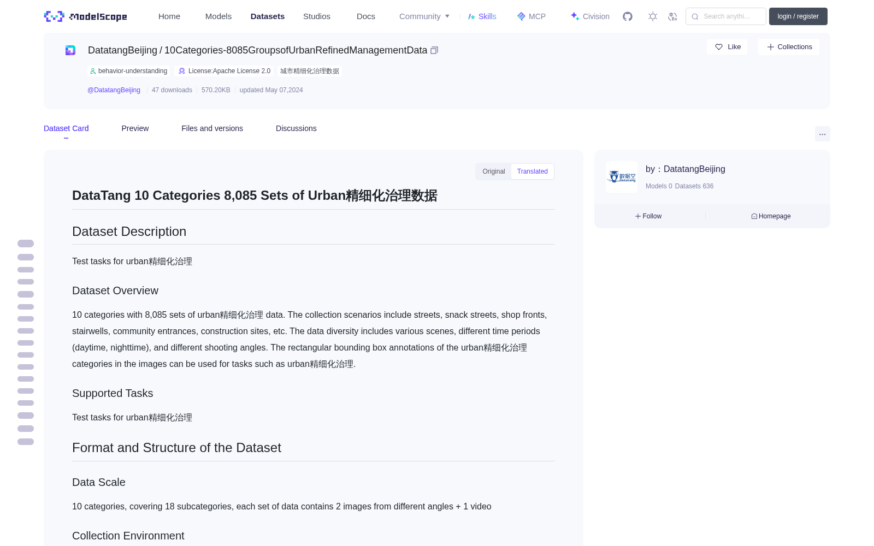Click 'updated May 07,2024' text

coord(271,90)
